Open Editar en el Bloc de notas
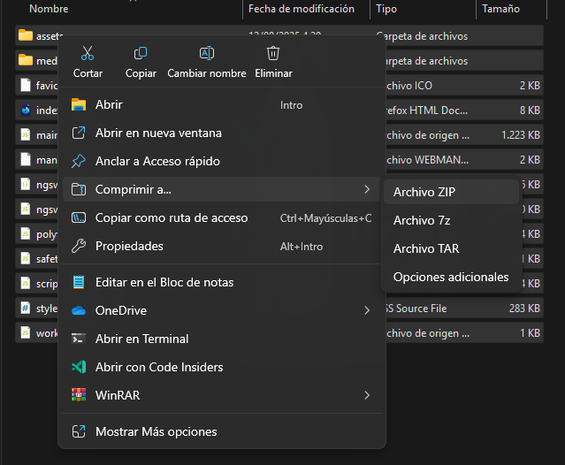The height and width of the screenshot is (465, 565). click(x=164, y=282)
